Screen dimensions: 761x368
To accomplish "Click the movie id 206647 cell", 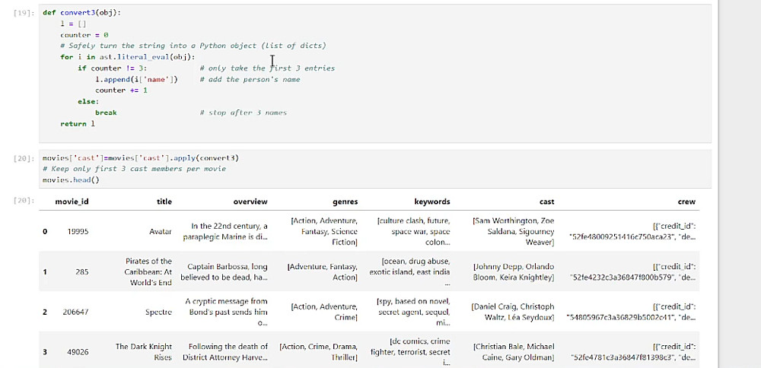I will coord(75,312).
